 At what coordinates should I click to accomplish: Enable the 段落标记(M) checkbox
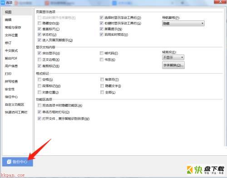click(x=39, y=86)
